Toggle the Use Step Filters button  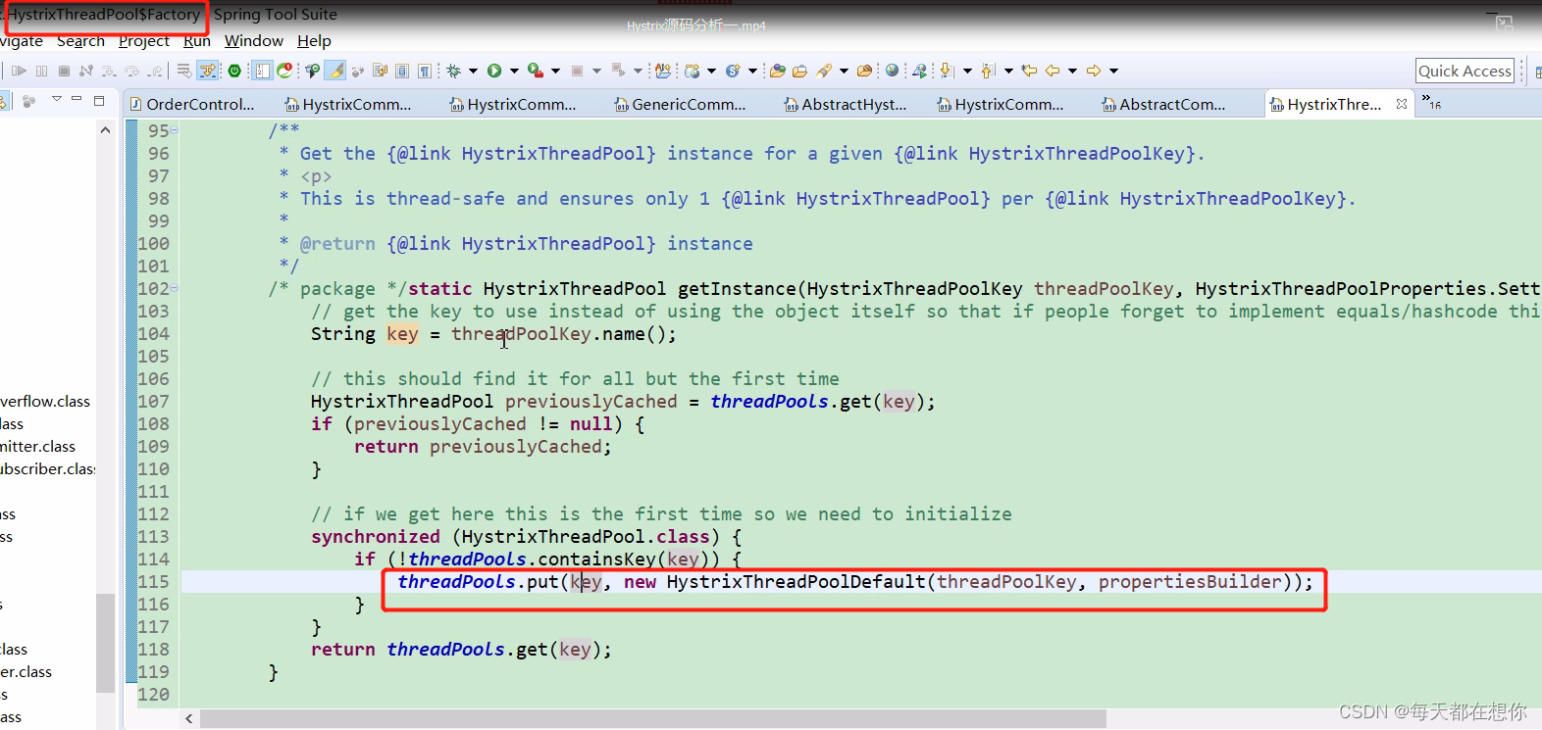[207, 71]
